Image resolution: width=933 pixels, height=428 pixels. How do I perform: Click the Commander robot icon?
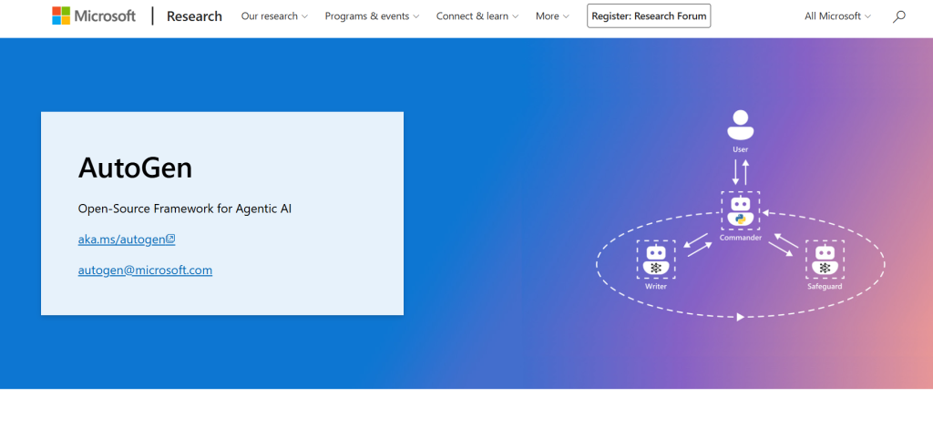[x=740, y=210]
